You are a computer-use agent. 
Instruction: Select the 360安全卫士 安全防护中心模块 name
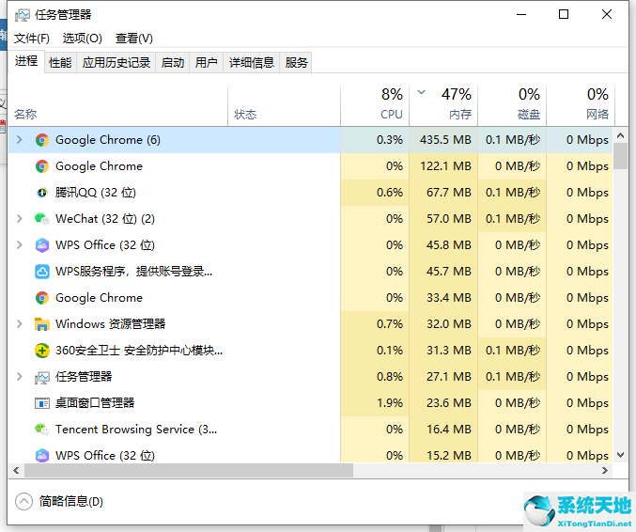(139, 351)
